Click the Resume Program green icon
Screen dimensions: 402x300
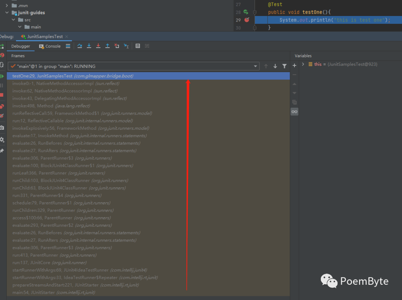click(2, 76)
